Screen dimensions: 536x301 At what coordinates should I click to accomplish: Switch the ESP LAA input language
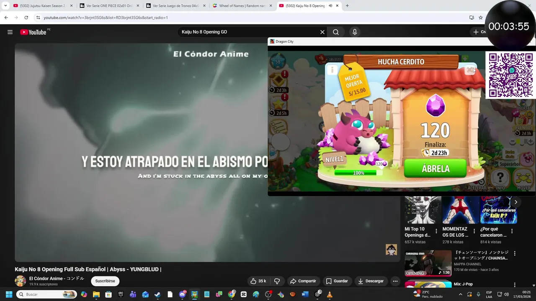(489, 294)
